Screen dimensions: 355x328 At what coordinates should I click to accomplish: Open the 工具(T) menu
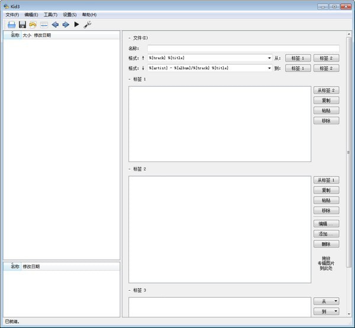(x=50, y=14)
